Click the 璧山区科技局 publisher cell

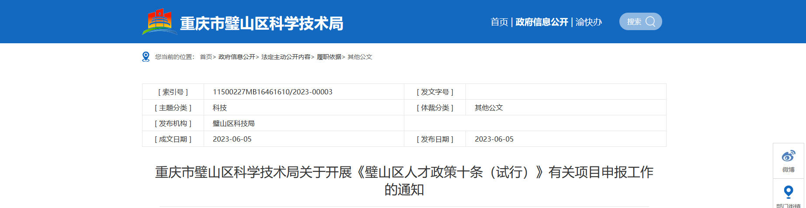tap(233, 123)
